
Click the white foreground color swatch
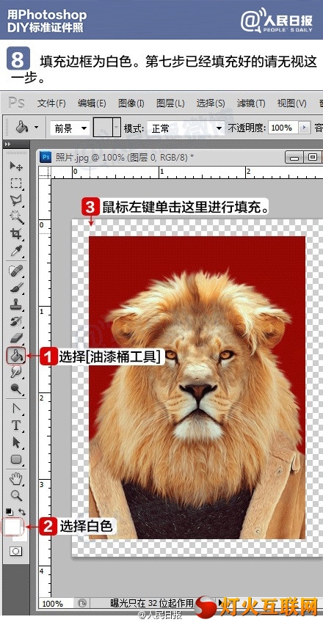[x=12, y=526]
